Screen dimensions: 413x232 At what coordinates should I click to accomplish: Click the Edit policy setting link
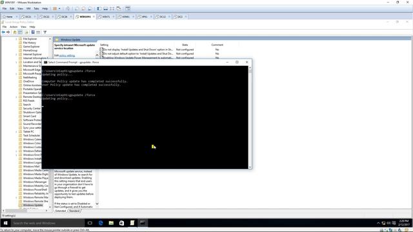(x=67, y=55)
